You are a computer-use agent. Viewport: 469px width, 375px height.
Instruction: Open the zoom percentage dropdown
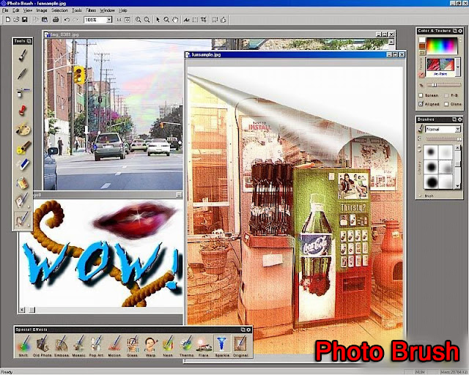(109, 20)
